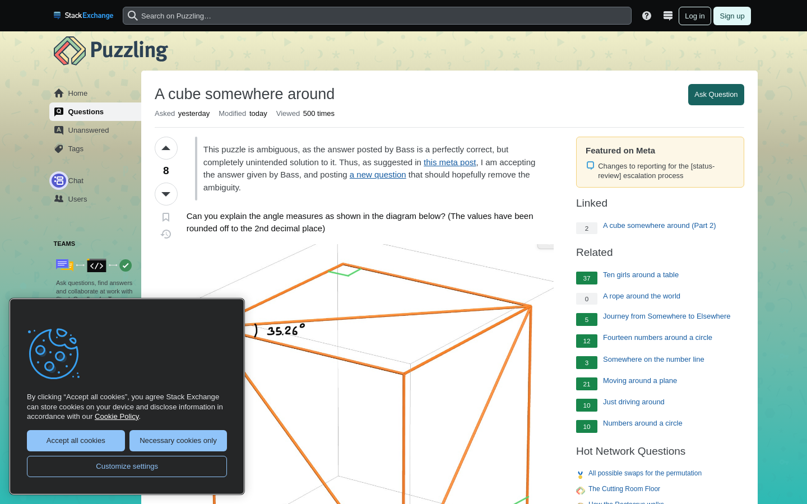Open 'Journey from Somewhere to Elsewhere'
The height and width of the screenshot is (504, 807).
pyautogui.click(x=666, y=316)
